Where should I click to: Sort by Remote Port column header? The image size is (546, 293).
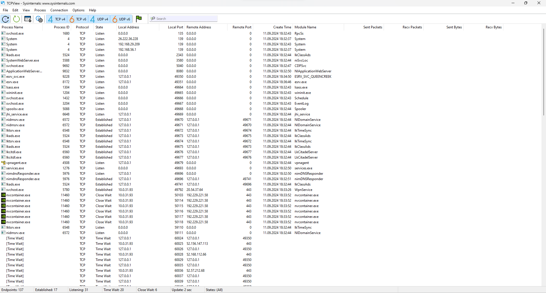click(240, 27)
